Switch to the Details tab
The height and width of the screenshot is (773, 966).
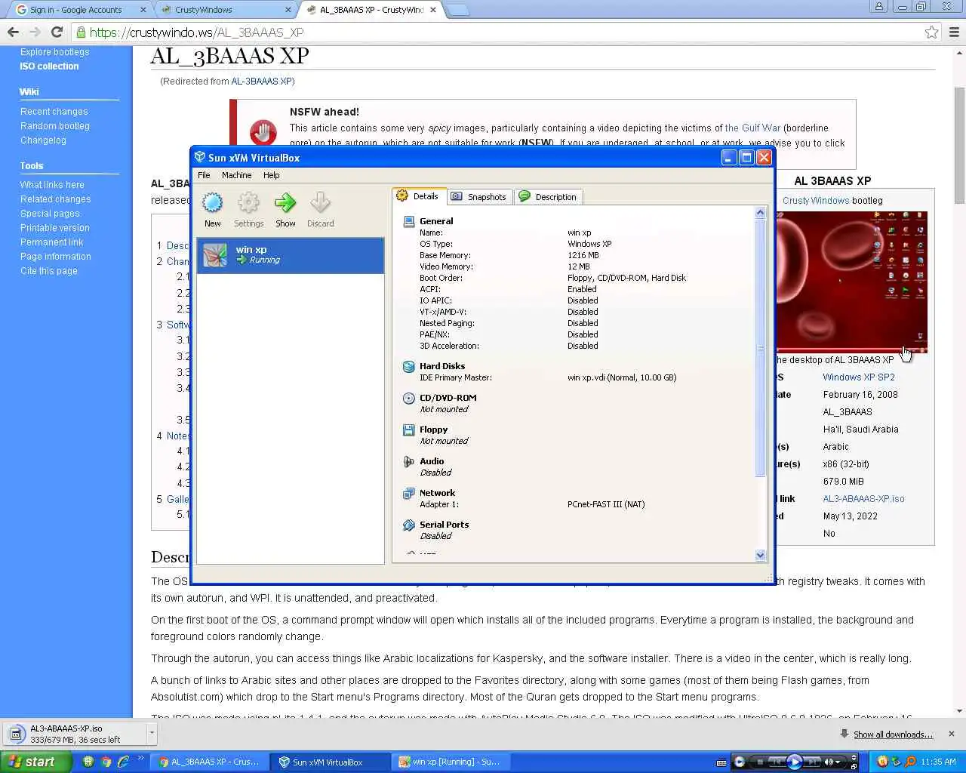pos(419,196)
